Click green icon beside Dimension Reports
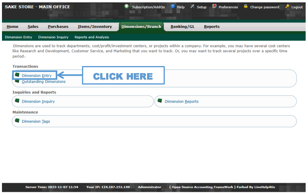 pos(160,101)
